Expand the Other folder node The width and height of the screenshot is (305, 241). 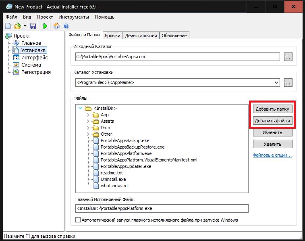point(88,134)
